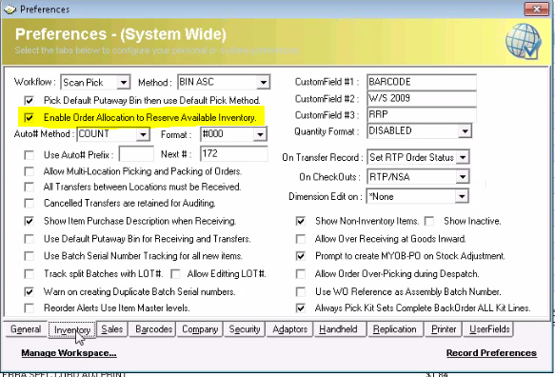
Task: Switch to the Handheld tab
Action: pyautogui.click(x=341, y=329)
